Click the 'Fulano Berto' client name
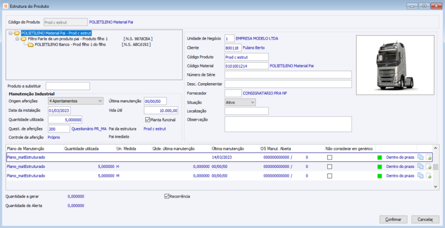Screen dimensions: 445x228 pyautogui.click(x=254, y=48)
